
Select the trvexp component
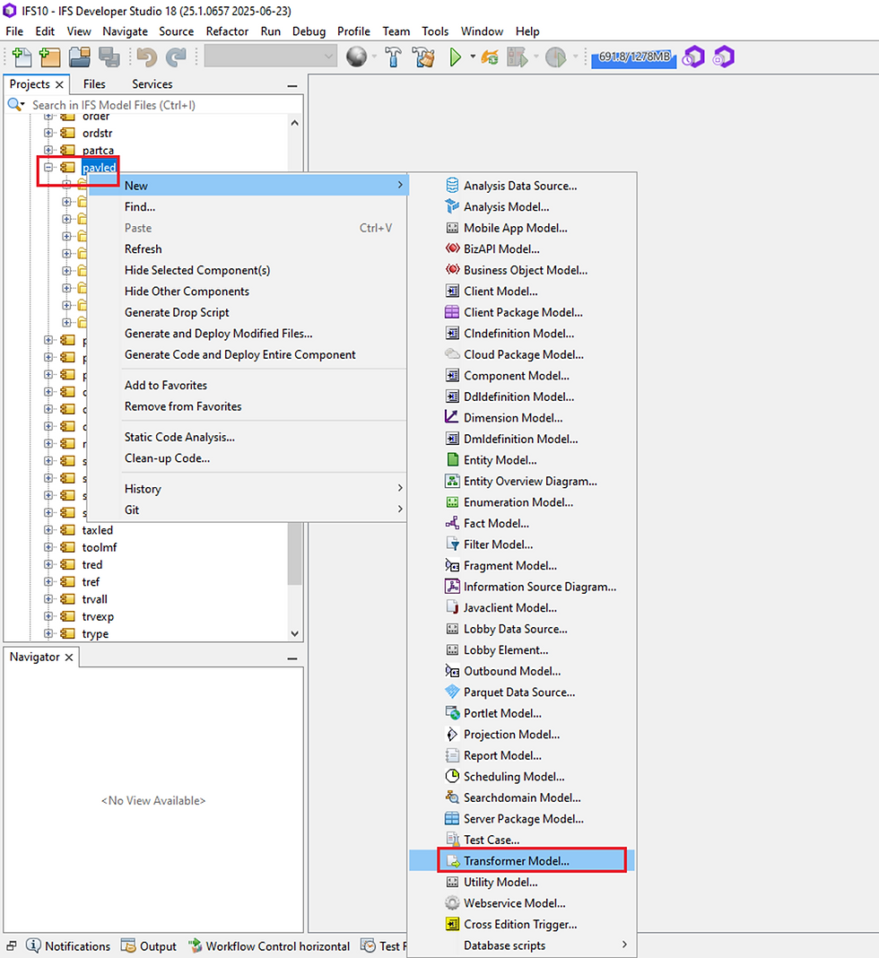98,616
